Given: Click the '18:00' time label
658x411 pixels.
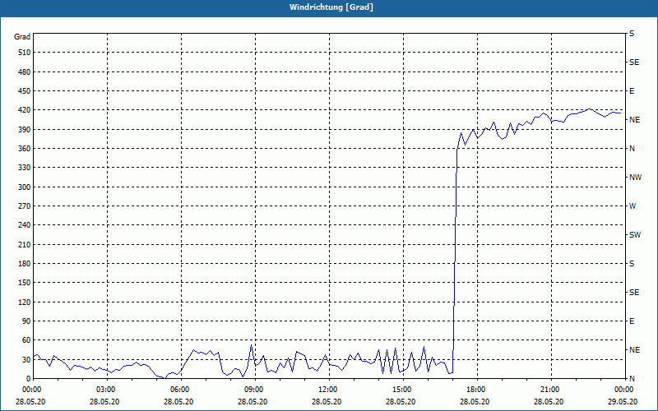Looking at the screenshot, I should pyautogui.click(x=475, y=390).
